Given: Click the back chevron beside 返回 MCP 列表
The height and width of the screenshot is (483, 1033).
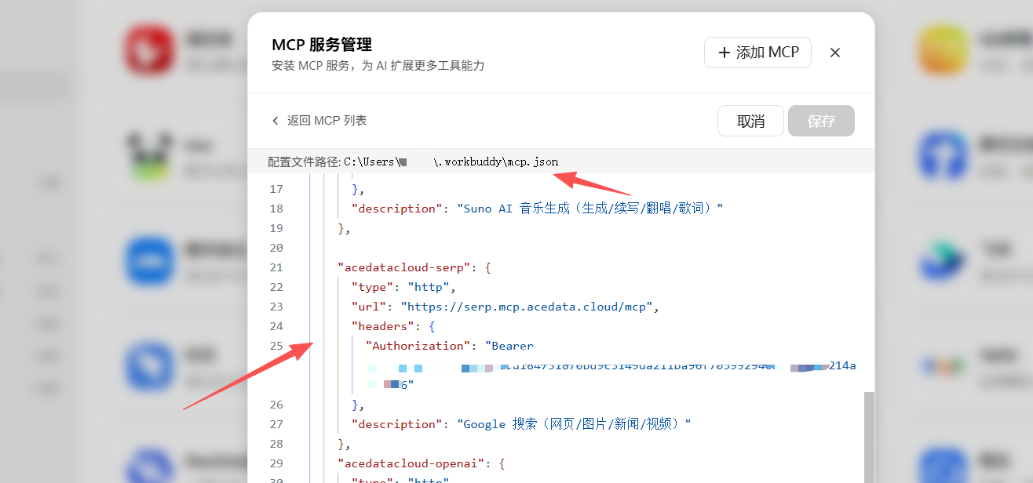Looking at the screenshot, I should [276, 121].
